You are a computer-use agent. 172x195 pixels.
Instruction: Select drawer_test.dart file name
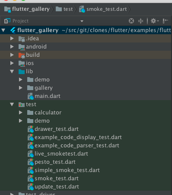click(x=57, y=129)
